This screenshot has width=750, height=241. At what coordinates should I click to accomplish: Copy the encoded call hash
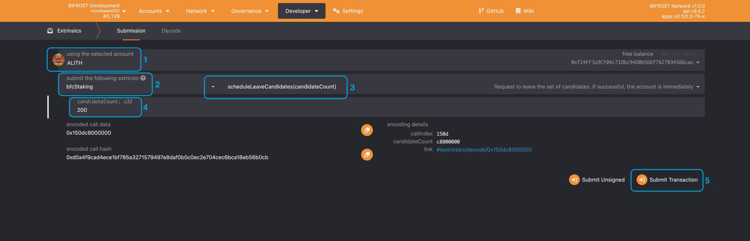pos(367,155)
